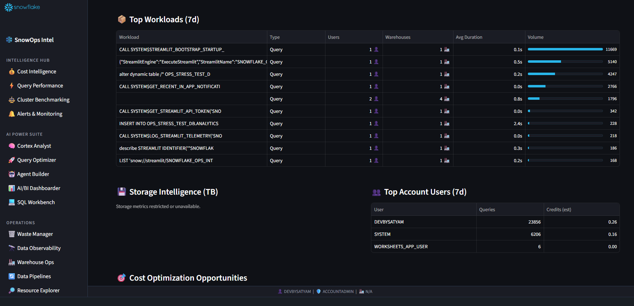Select the CALL SYSTEM$GET_STREAMLIT_API_TOKEN workload cell
The image size is (634, 306).
tap(191, 111)
